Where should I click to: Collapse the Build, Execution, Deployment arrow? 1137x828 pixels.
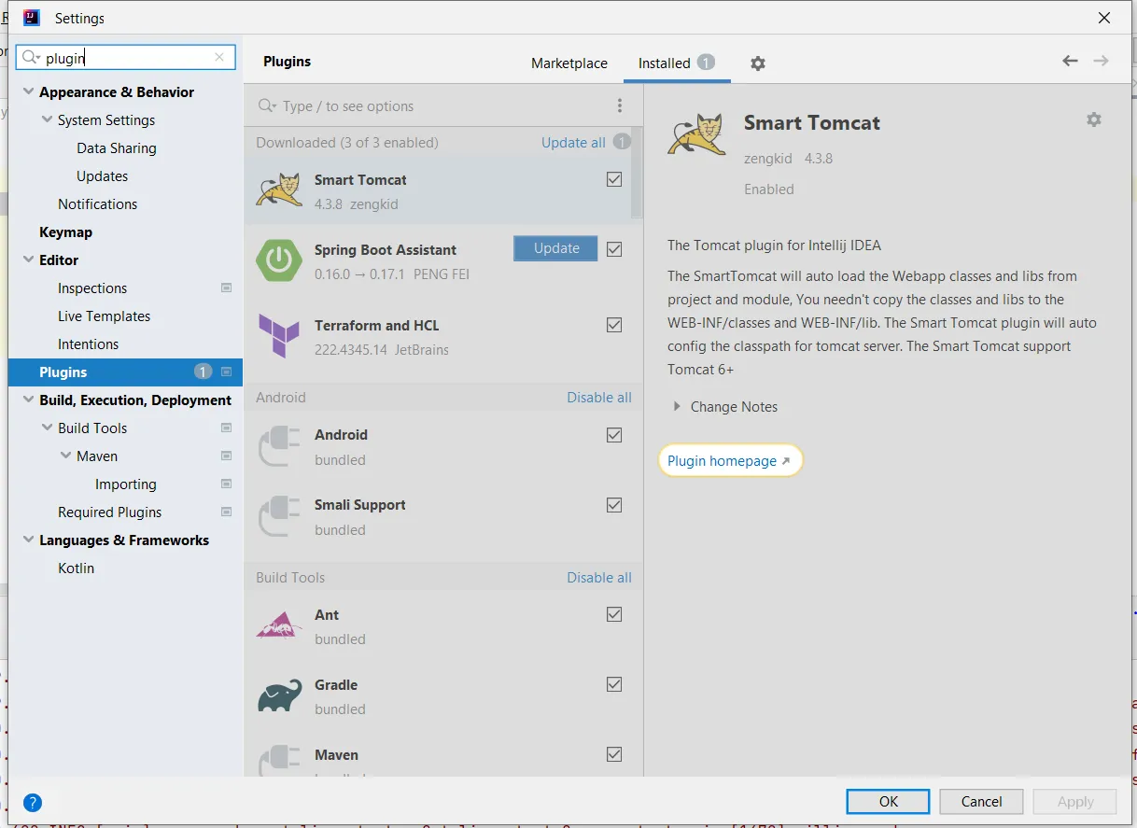[x=28, y=400]
